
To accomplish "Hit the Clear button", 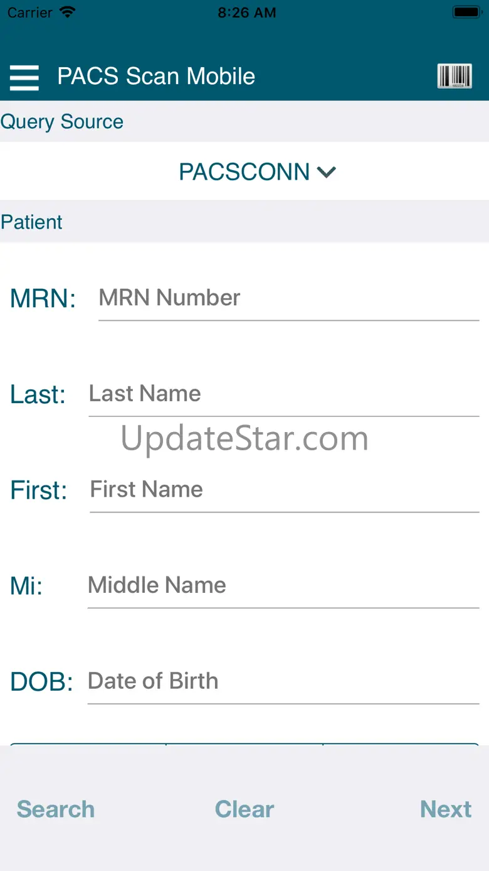I will (x=244, y=809).
